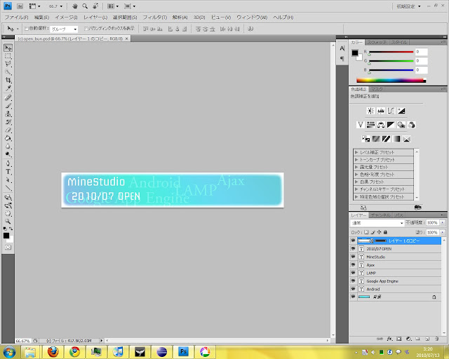This screenshot has width=449, height=359.
Task: Add a Levels adjustment
Action: 381,111
